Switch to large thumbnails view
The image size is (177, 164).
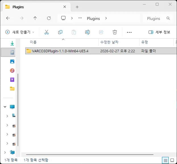coord(172,160)
